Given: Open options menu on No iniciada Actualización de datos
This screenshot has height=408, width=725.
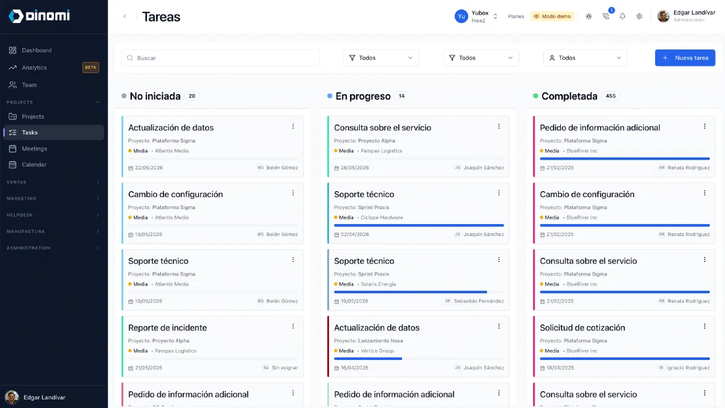Looking at the screenshot, I should [293, 127].
